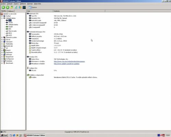The height and width of the screenshot is (137, 171).
Task: Select the Typ pouzdra row
Action: [46, 34]
